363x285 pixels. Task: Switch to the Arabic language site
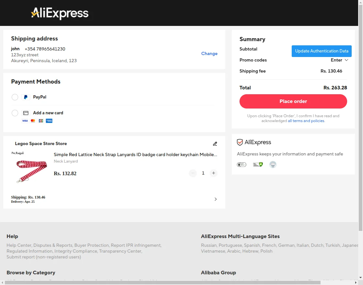(x=234, y=251)
